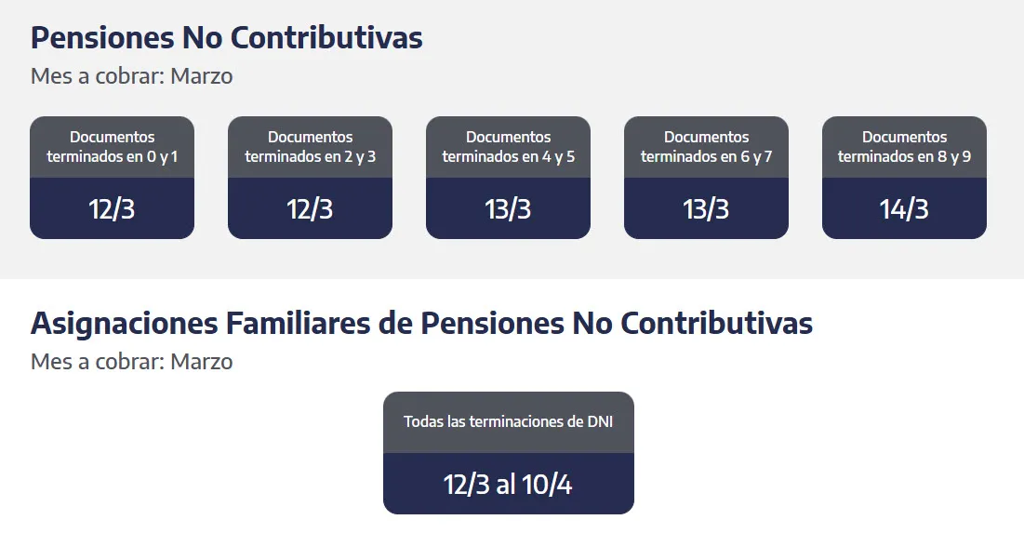
Task: Click the 'Documentos terminados en 0 y 1' label
Action: click(x=112, y=147)
